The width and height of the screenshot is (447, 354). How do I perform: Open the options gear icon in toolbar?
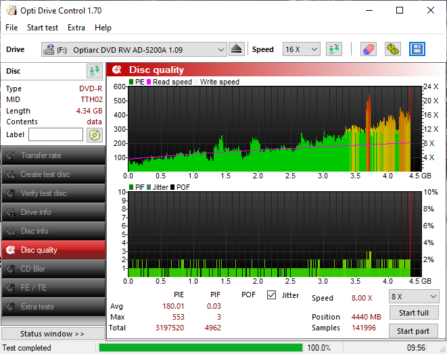click(x=393, y=49)
